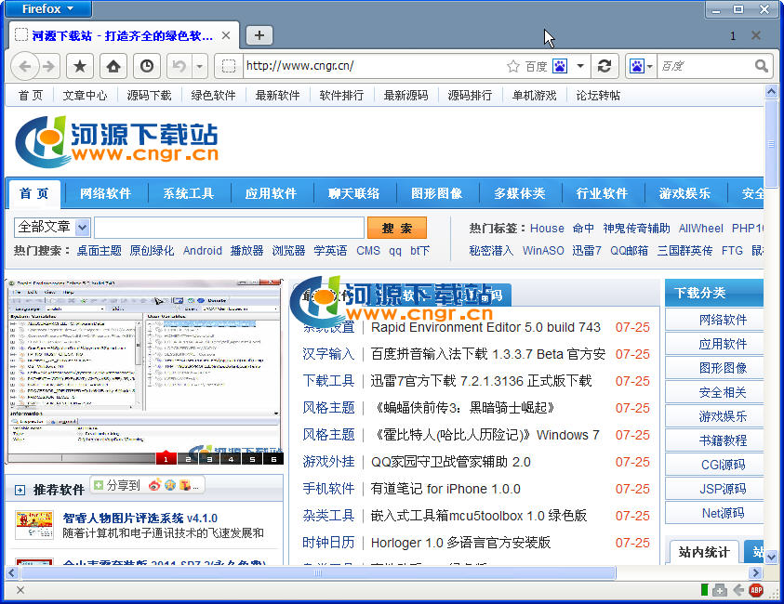Expand the undo closed tabs dropdown arrow
The height and width of the screenshot is (604, 784).
pos(200,66)
